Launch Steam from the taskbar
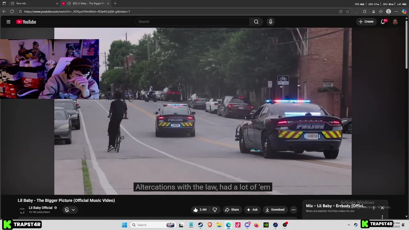This screenshot has height=230, width=409. click(x=200, y=225)
